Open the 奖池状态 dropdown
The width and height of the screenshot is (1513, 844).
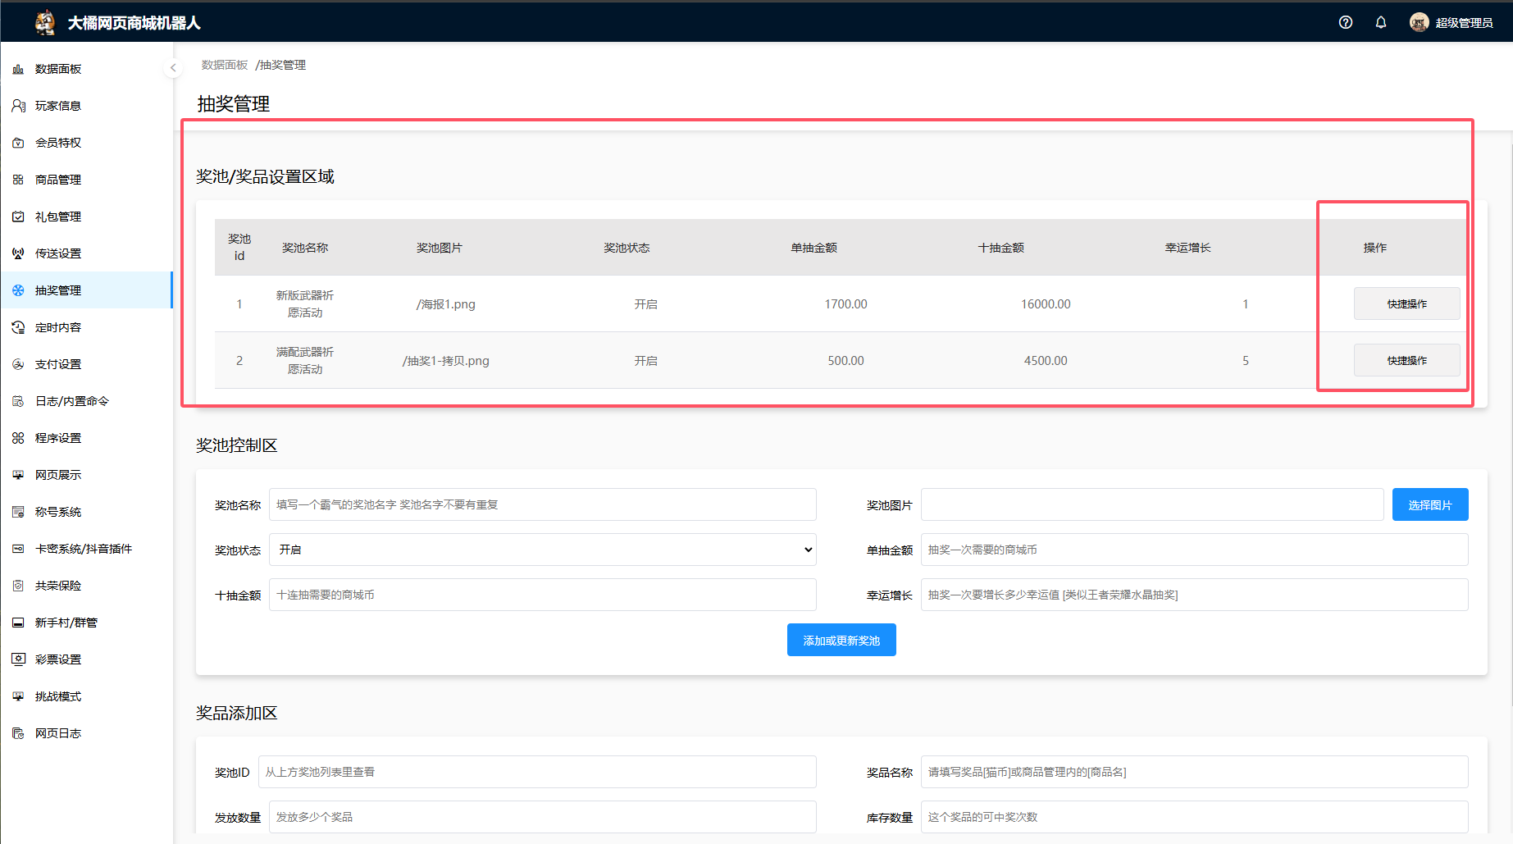[542, 550]
